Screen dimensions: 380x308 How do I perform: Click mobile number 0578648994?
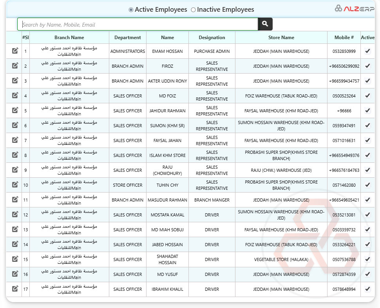344,289
